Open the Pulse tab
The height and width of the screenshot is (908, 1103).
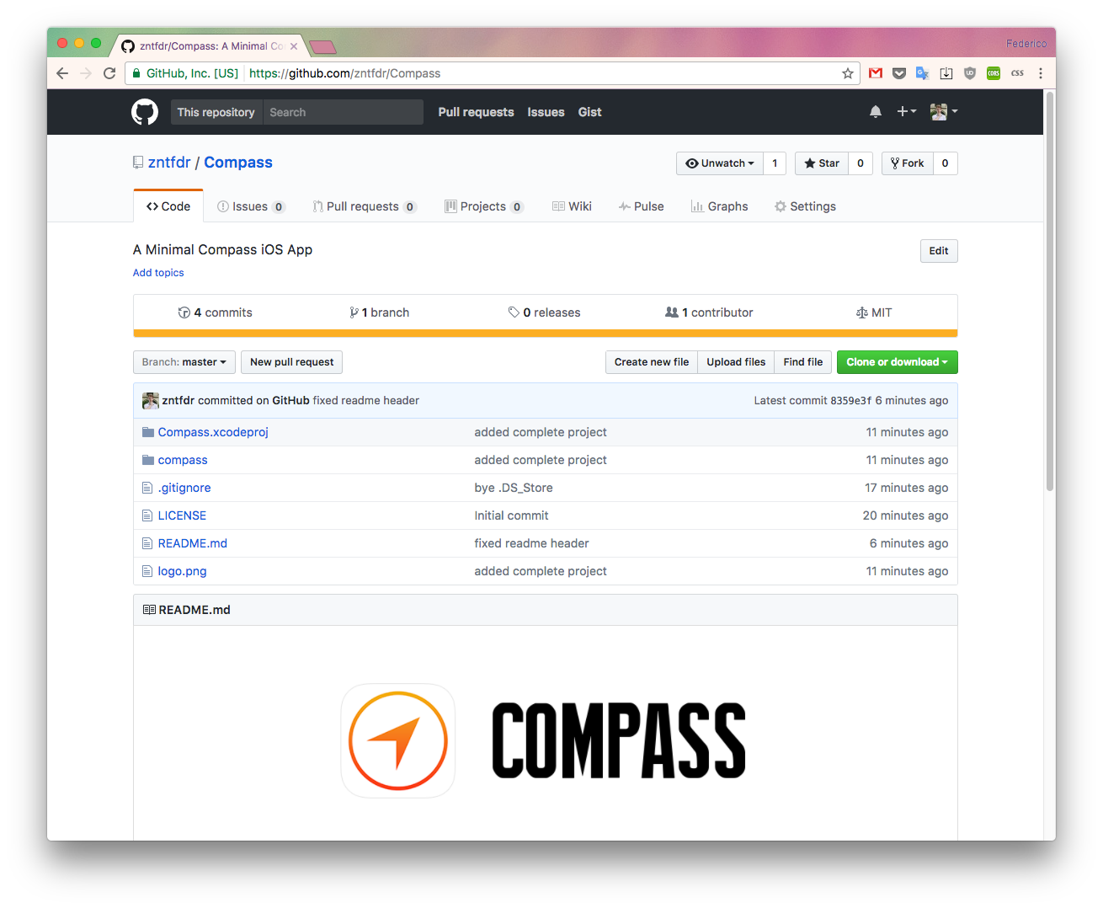tap(642, 206)
